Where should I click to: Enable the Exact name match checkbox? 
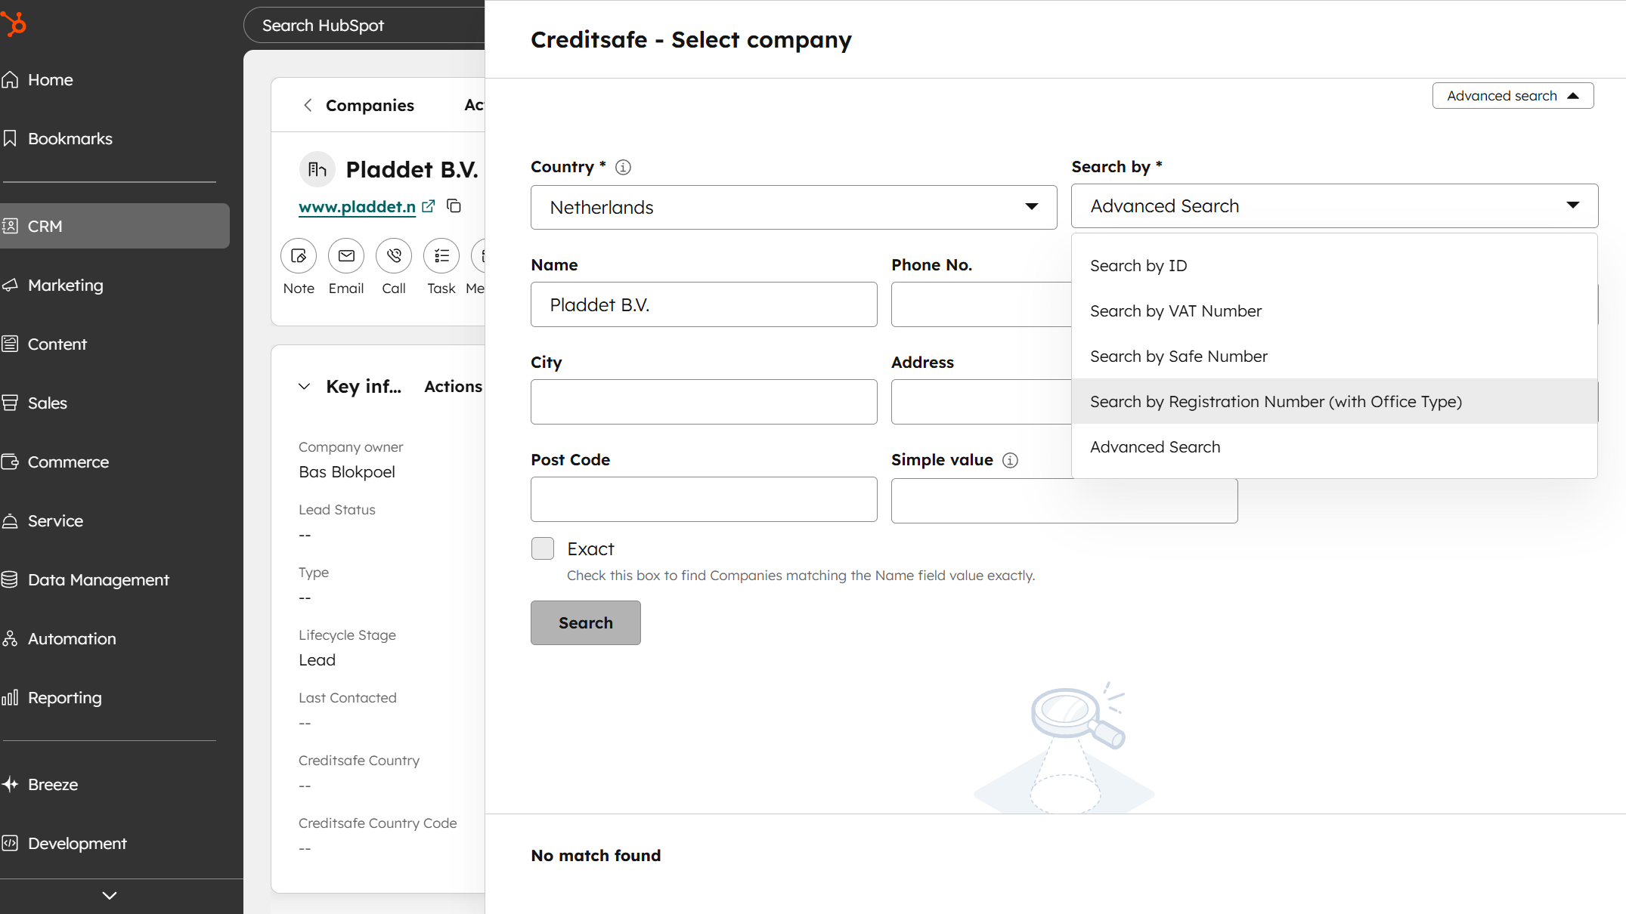point(542,548)
